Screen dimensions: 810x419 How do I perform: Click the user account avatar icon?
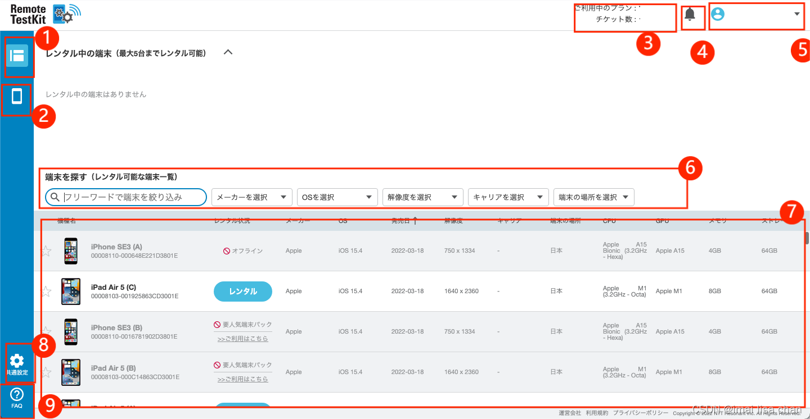718,14
